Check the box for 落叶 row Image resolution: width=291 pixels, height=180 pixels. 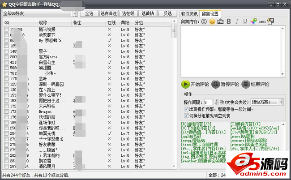6,78
